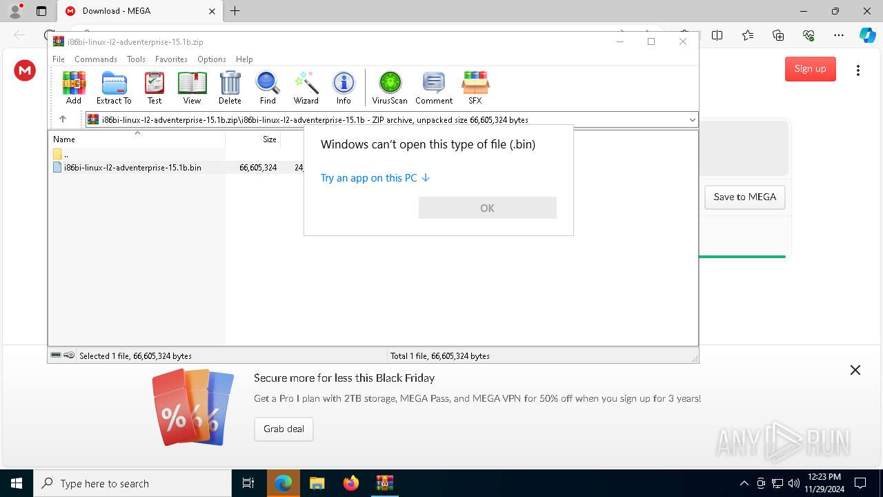
Task: Click the Comment toolbar icon
Action: point(434,88)
